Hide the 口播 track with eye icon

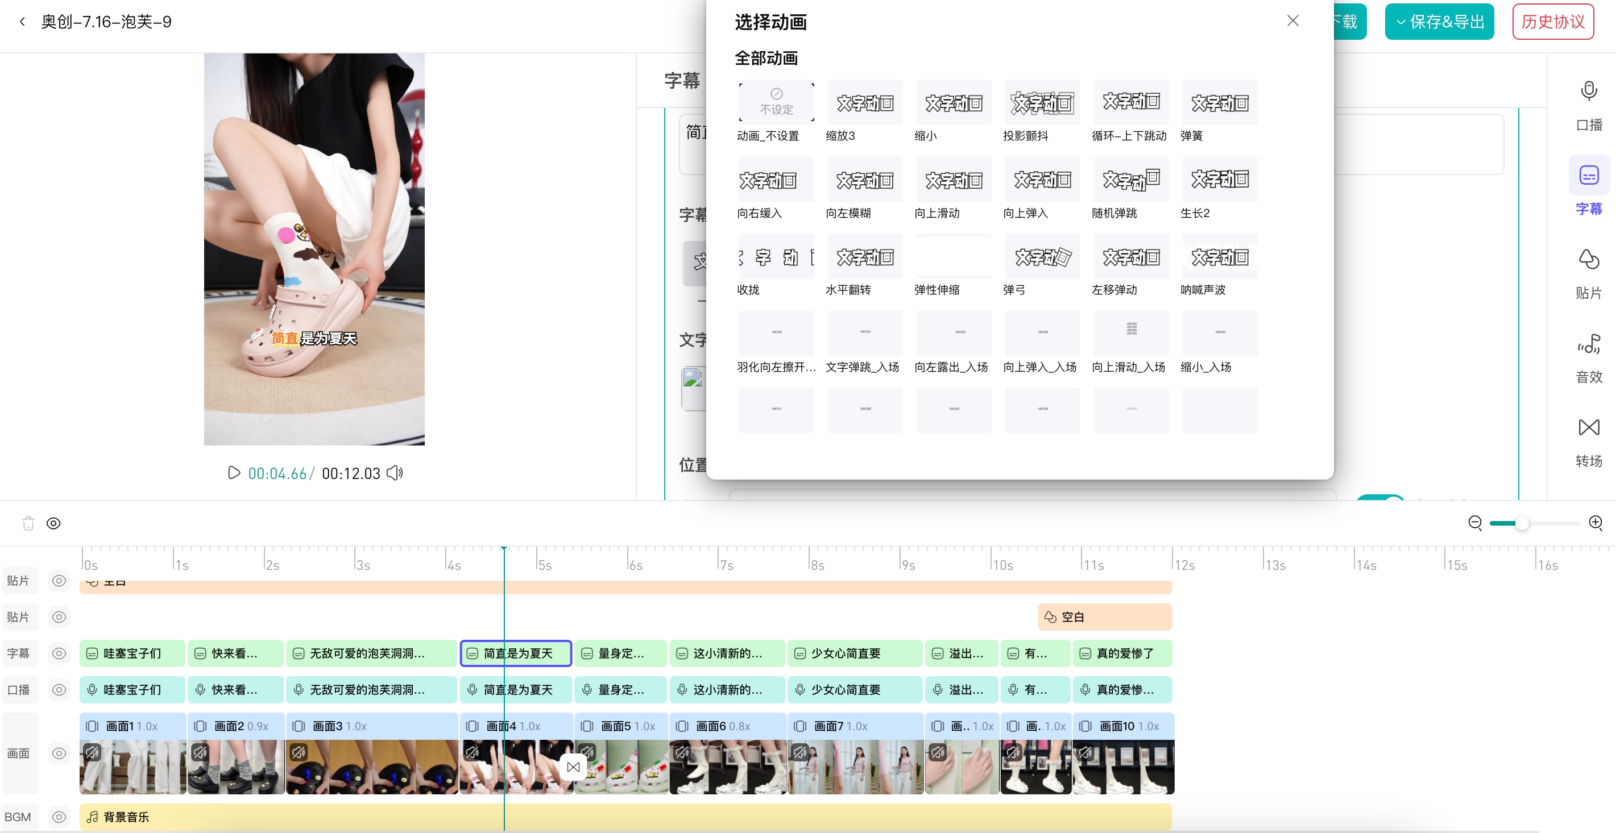59,689
